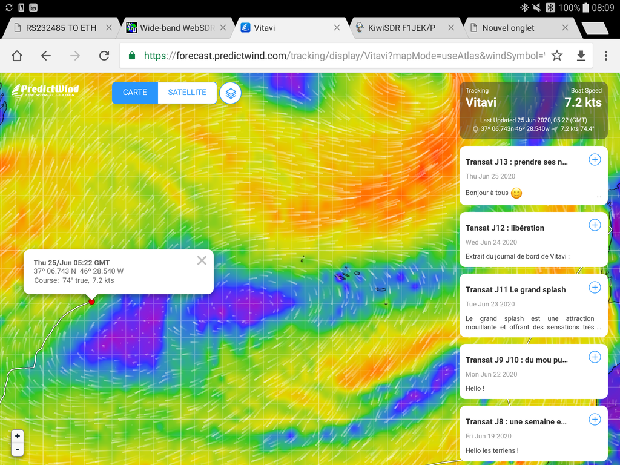This screenshot has width=620, height=465.
Task: Click the 7.2 kts boat speed value
Action: coord(583,102)
